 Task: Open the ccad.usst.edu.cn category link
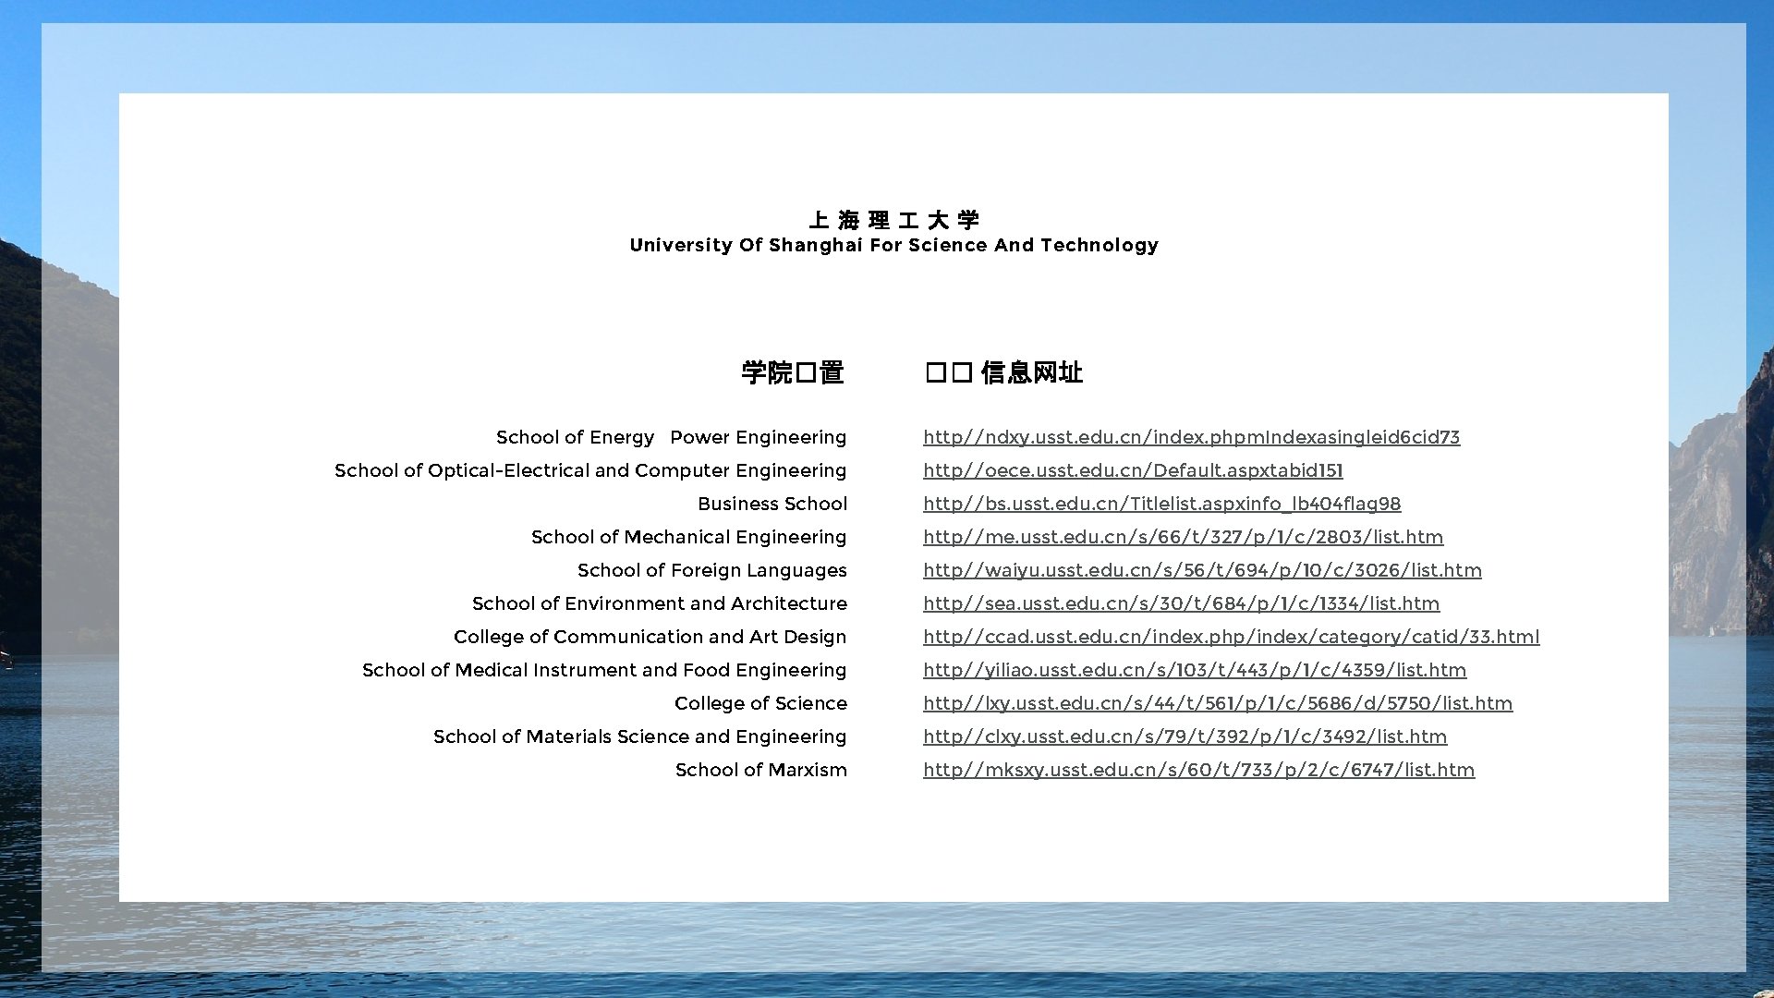(x=1231, y=637)
